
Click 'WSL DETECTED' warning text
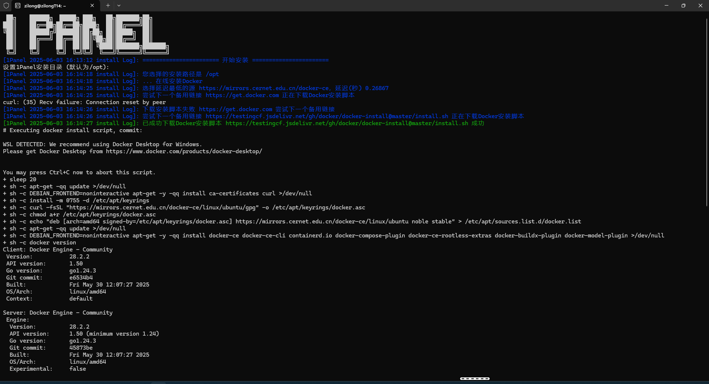[103, 144]
